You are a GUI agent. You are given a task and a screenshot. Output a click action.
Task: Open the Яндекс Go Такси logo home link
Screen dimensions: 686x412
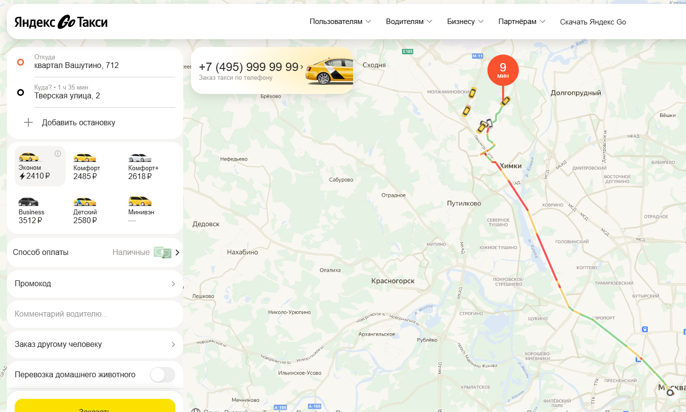tap(61, 22)
